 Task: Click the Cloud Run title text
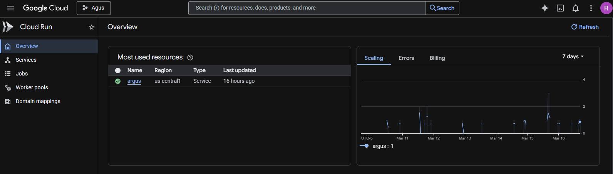[x=36, y=27]
